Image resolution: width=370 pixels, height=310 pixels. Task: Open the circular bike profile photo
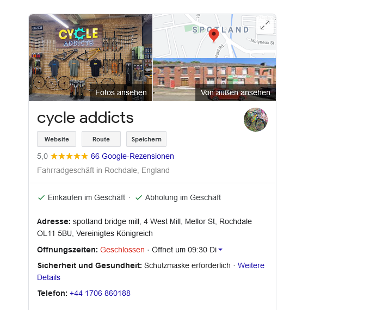(256, 120)
